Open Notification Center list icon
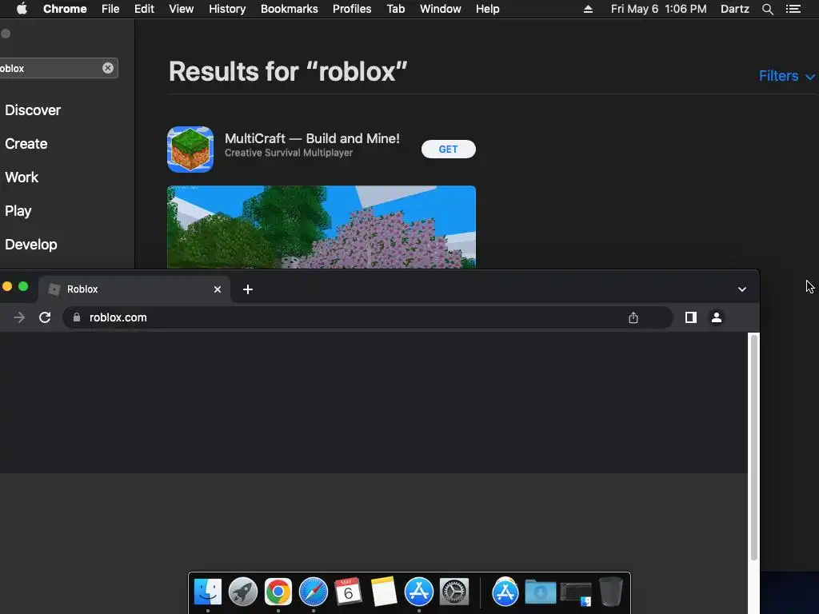 (x=793, y=9)
